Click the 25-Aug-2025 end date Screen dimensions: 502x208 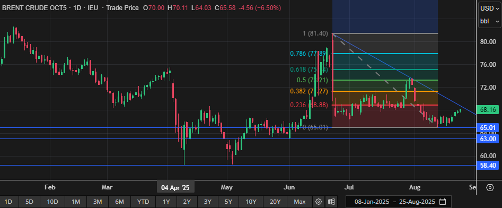(418, 202)
